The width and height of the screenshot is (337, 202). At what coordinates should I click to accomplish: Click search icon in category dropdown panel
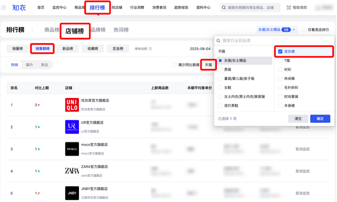click(x=219, y=41)
